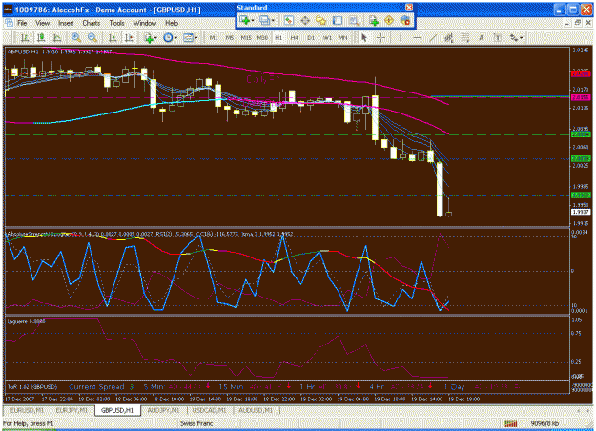
Task: Open the Window menu
Action: point(145,23)
